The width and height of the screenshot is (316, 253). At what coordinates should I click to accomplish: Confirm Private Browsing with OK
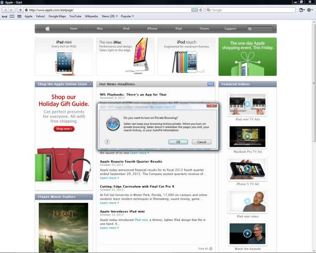tap(178, 142)
